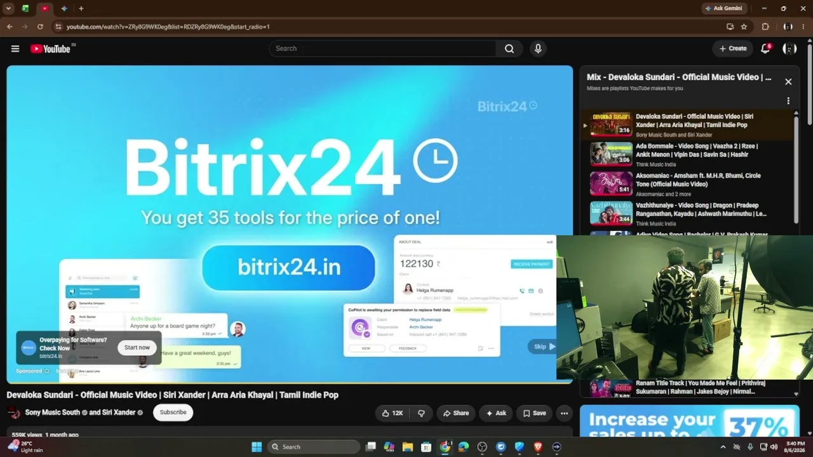The height and width of the screenshot is (457, 813).
Task: Open Microsoft Edge from the taskbar
Action: pos(464,447)
